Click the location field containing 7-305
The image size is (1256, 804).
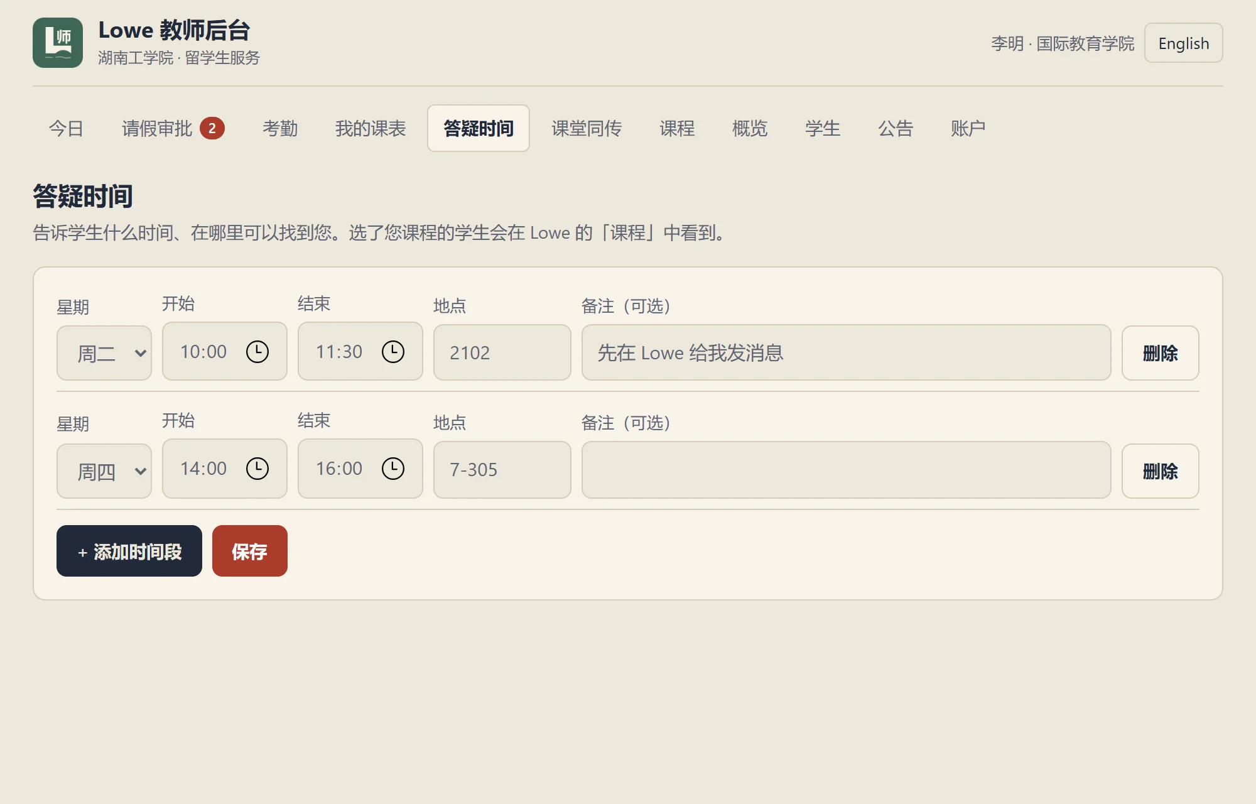point(502,470)
